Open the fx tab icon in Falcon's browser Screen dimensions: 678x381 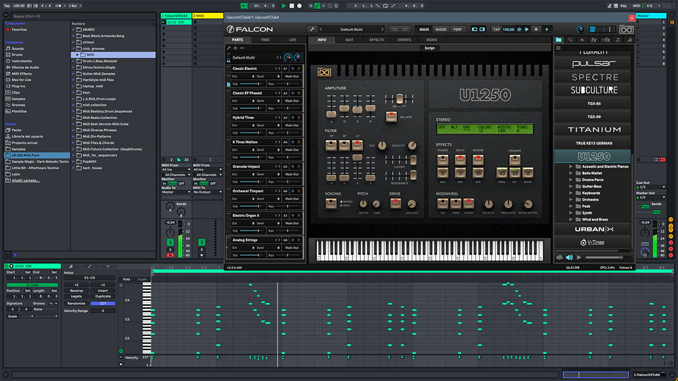593,40
